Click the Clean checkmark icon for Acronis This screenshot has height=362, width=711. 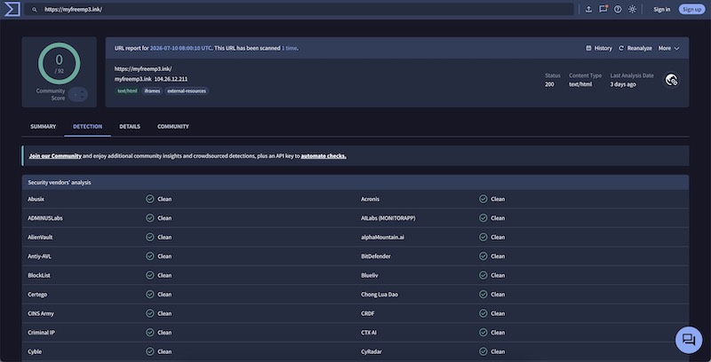point(483,199)
